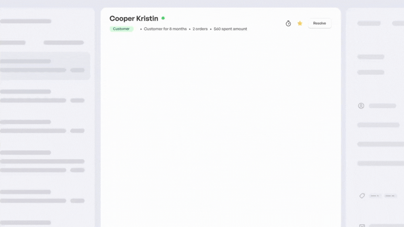The height and width of the screenshot is (227, 404).
Task: Click the user profile icon in right panel
Action: click(361, 106)
